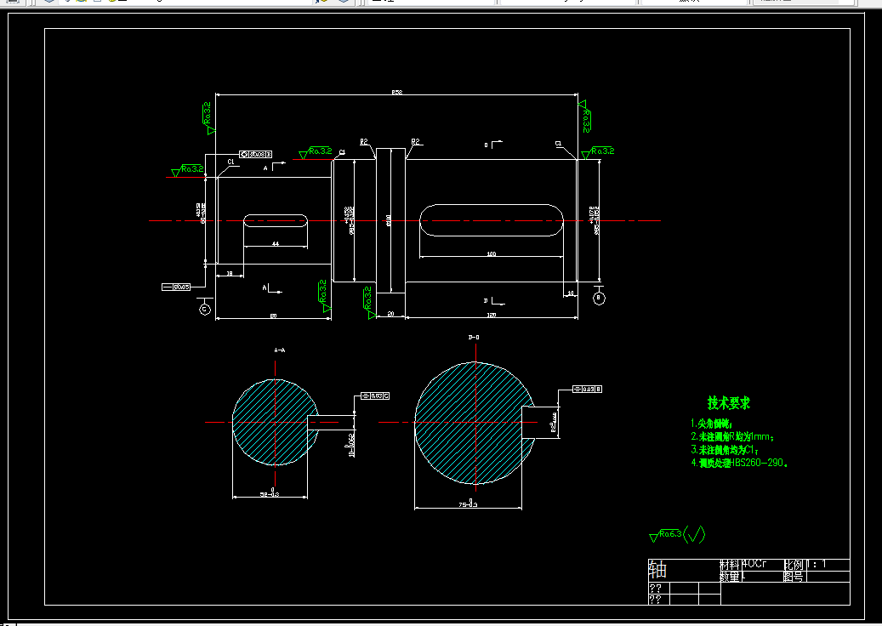Select the 40Cr material value
Image resolution: width=882 pixels, height=626 pixels.
754,564
